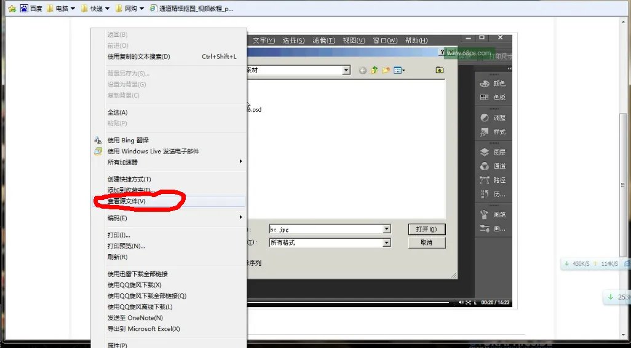Screen dimensions: 631x348
Task: Expand the 素材 look-in folder dropdown
Action: coord(346,70)
